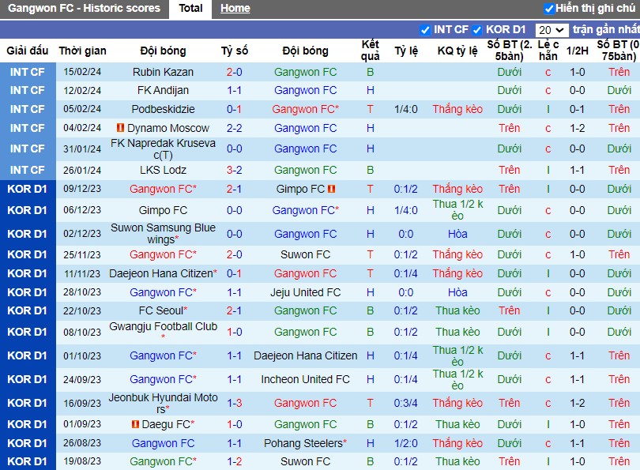Select the INT CF cell on 15/02/24
This screenshot has width=640, height=470.
28,72
